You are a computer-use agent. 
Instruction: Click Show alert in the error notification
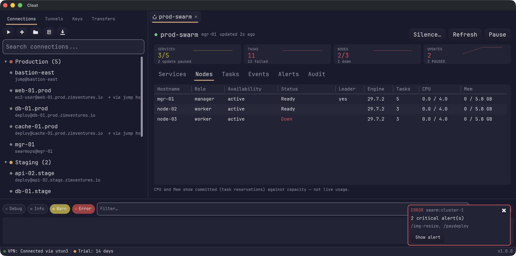pos(428,237)
